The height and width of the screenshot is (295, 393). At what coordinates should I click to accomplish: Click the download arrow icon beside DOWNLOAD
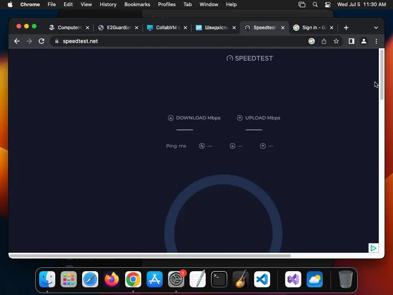point(171,118)
